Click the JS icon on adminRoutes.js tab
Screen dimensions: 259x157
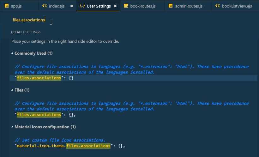171,6
